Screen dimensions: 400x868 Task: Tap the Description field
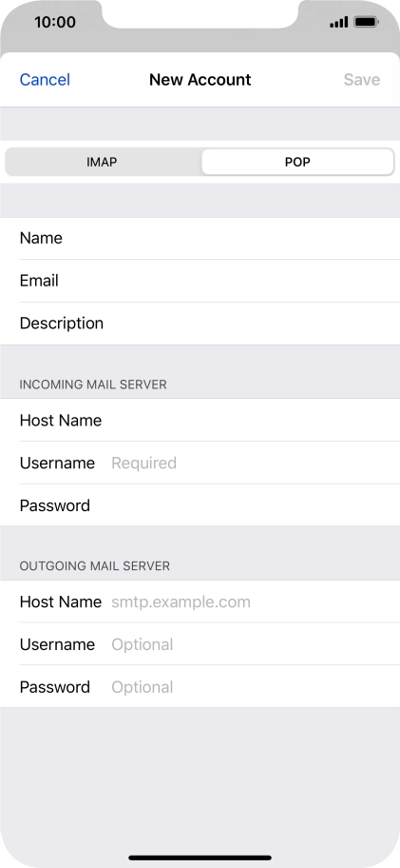(200, 324)
